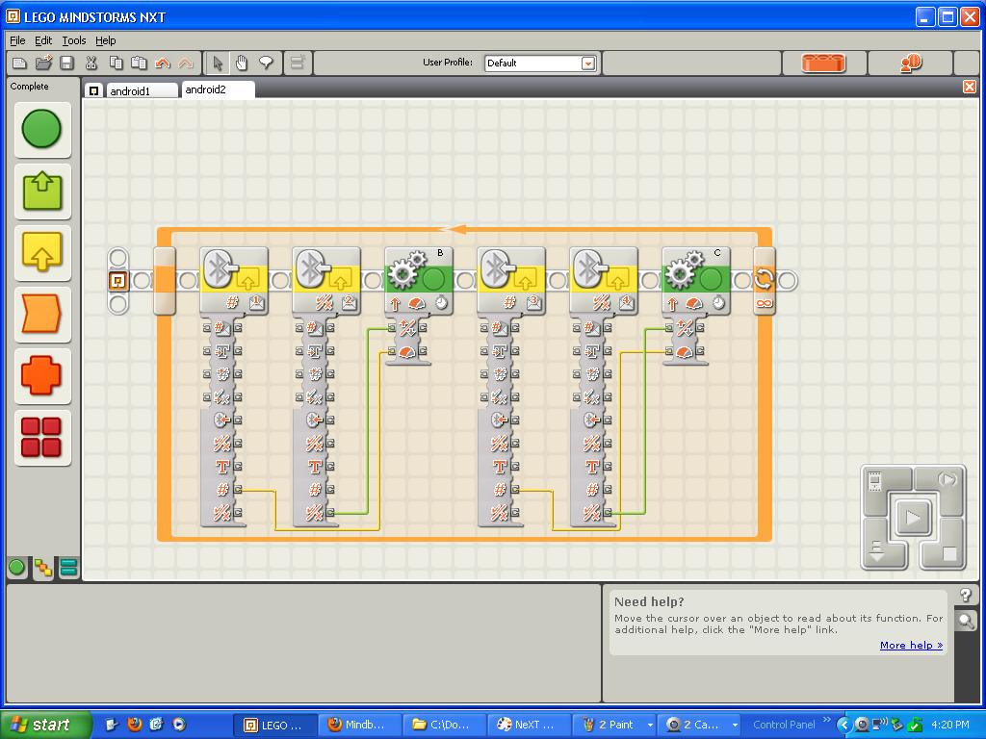The image size is (986, 739).
Task: Open the Data blocks (orange plus) flyout
Action: click(x=41, y=375)
